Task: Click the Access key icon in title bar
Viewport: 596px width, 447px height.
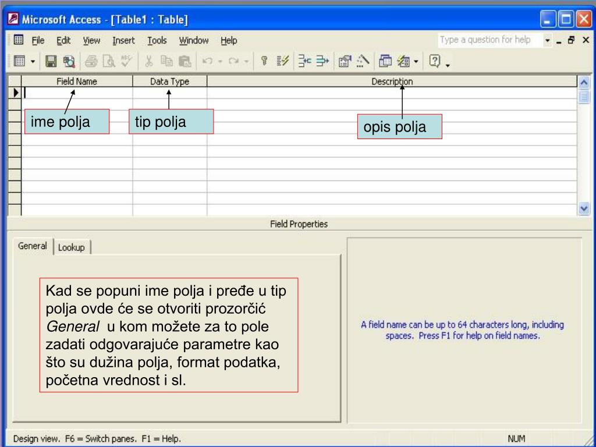Action: (13, 19)
